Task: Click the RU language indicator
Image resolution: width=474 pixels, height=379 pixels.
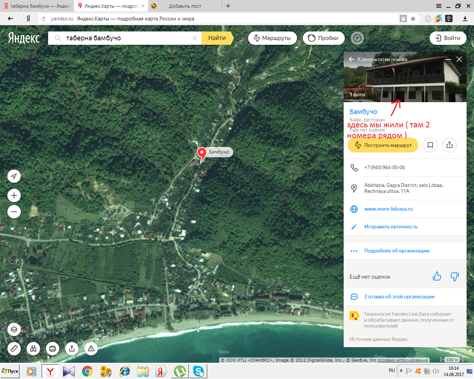Action: pyautogui.click(x=392, y=370)
